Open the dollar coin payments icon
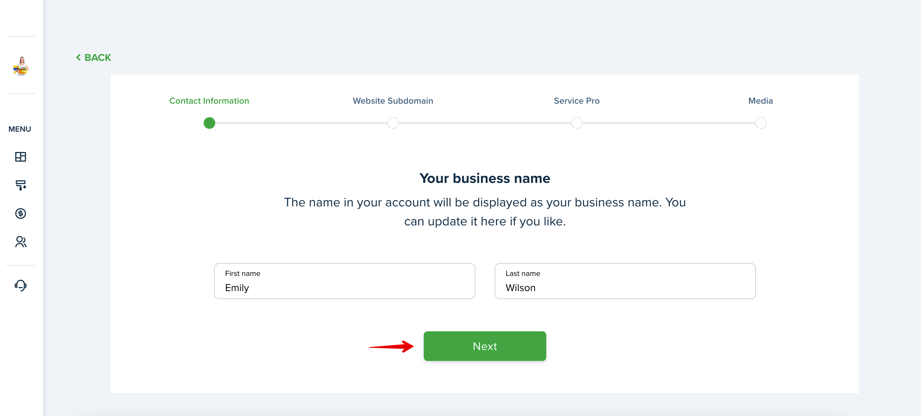 point(20,213)
